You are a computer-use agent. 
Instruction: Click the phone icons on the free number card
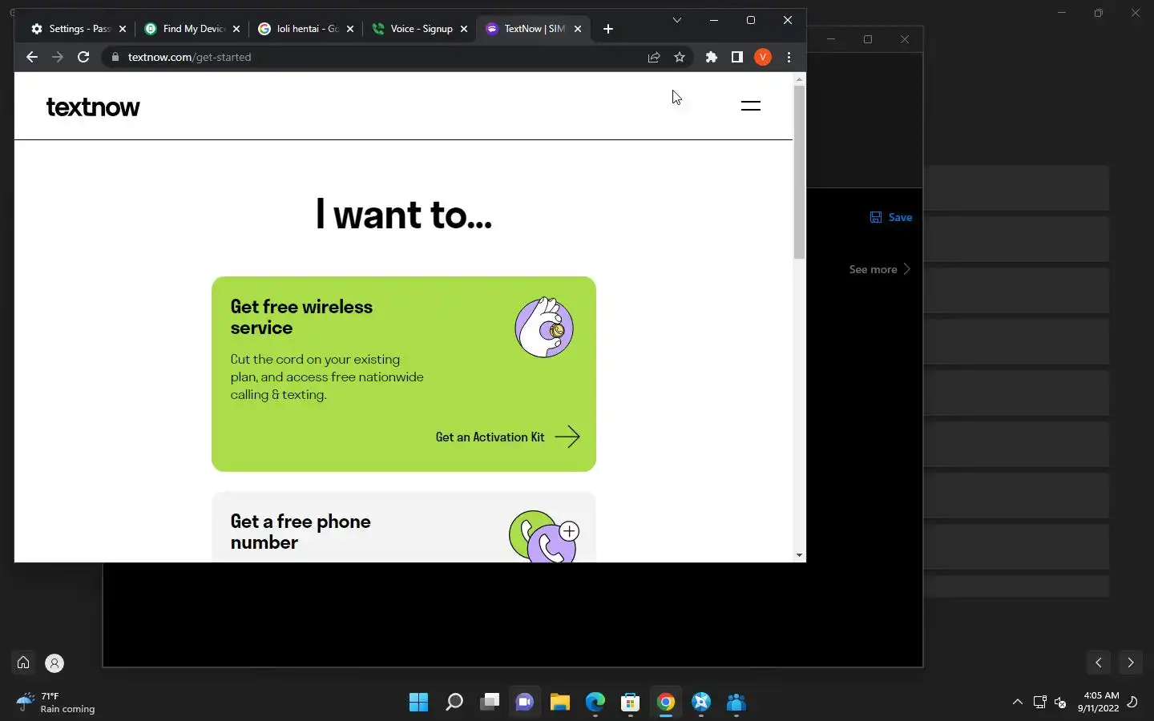coord(544,536)
